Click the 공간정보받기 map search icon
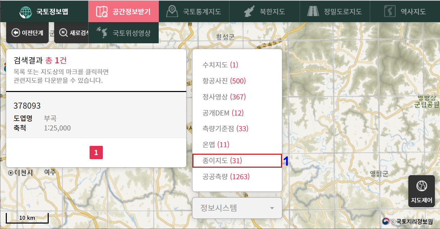The height and width of the screenshot is (229, 440). click(102, 12)
